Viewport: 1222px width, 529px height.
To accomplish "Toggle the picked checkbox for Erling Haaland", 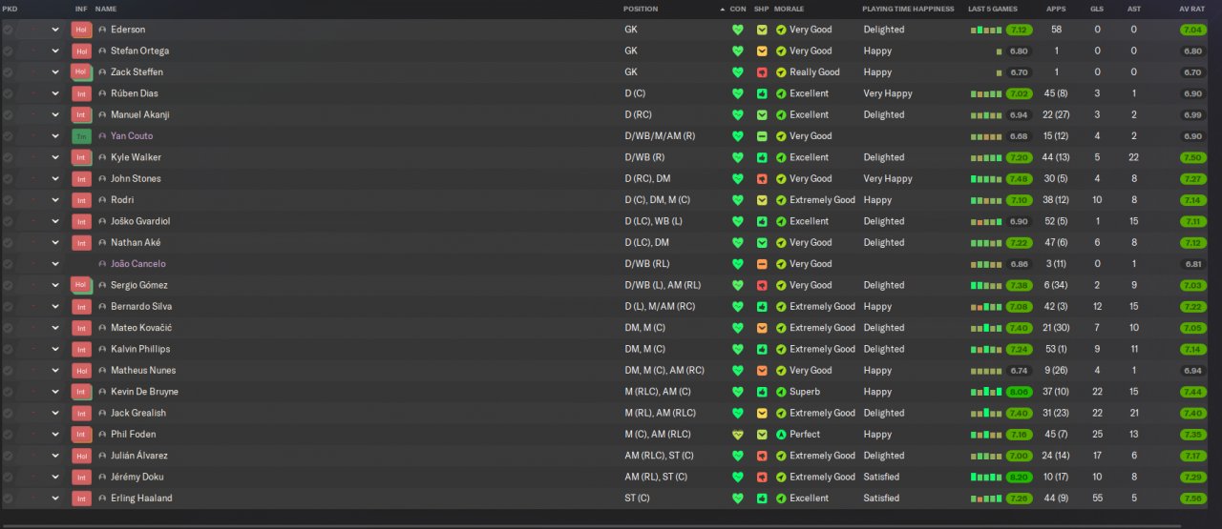I will pos(8,498).
